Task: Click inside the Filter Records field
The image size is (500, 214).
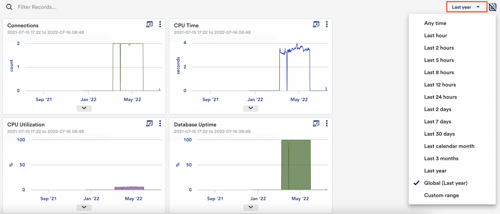Action: [37, 7]
